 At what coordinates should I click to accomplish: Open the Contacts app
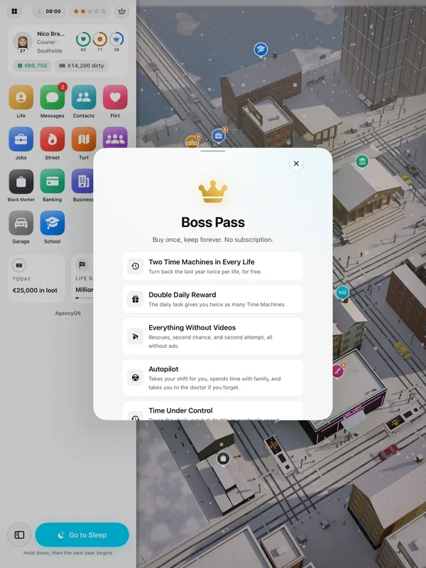point(84,97)
